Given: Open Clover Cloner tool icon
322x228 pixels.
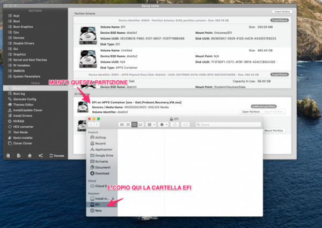Looking at the screenshot, I should pos(10,143).
